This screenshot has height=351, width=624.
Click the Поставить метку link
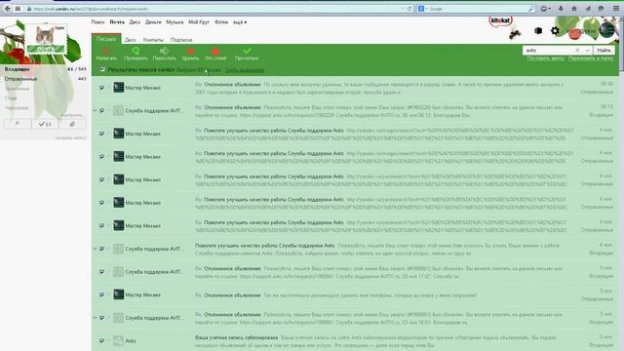[x=545, y=58]
